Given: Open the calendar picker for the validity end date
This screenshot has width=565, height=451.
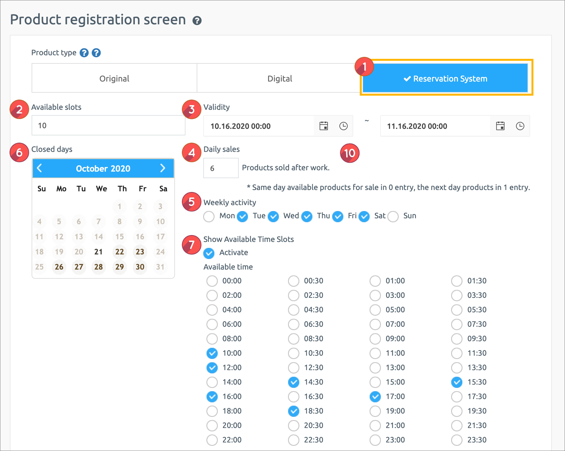Looking at the screenshot, I should tap(500, 126).
